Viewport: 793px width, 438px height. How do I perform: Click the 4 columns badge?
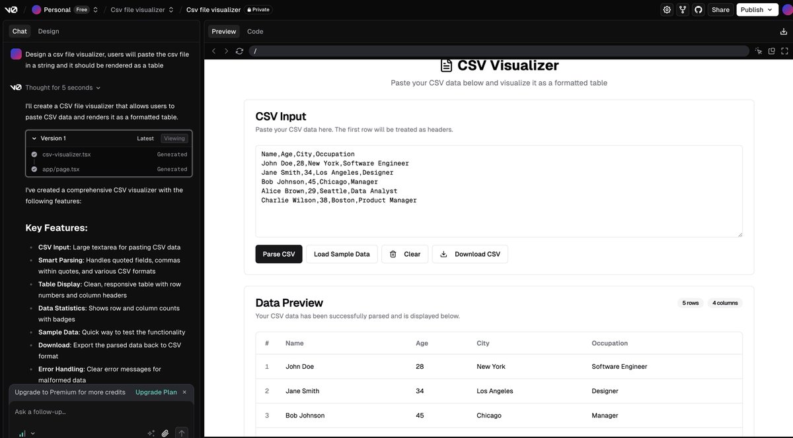pos(725,303)
